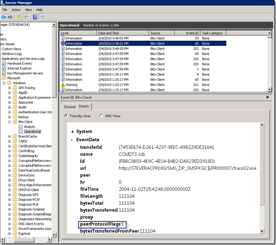The height and width of the screenshot is (245, 276).
Task: Expand the System section in details
Action: 72,131
